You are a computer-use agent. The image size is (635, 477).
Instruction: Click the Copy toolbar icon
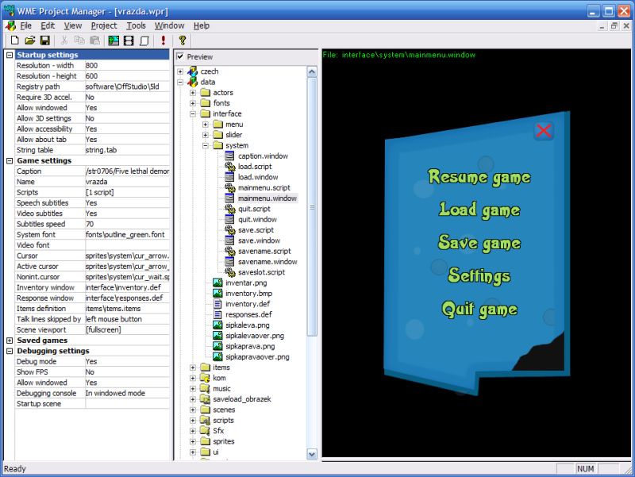point(79,39)
